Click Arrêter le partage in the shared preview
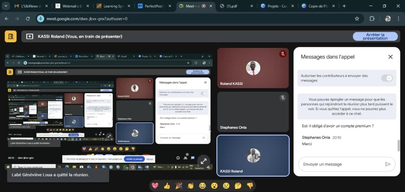The height and width of the screenshot is (192, 405). [134, 159]
